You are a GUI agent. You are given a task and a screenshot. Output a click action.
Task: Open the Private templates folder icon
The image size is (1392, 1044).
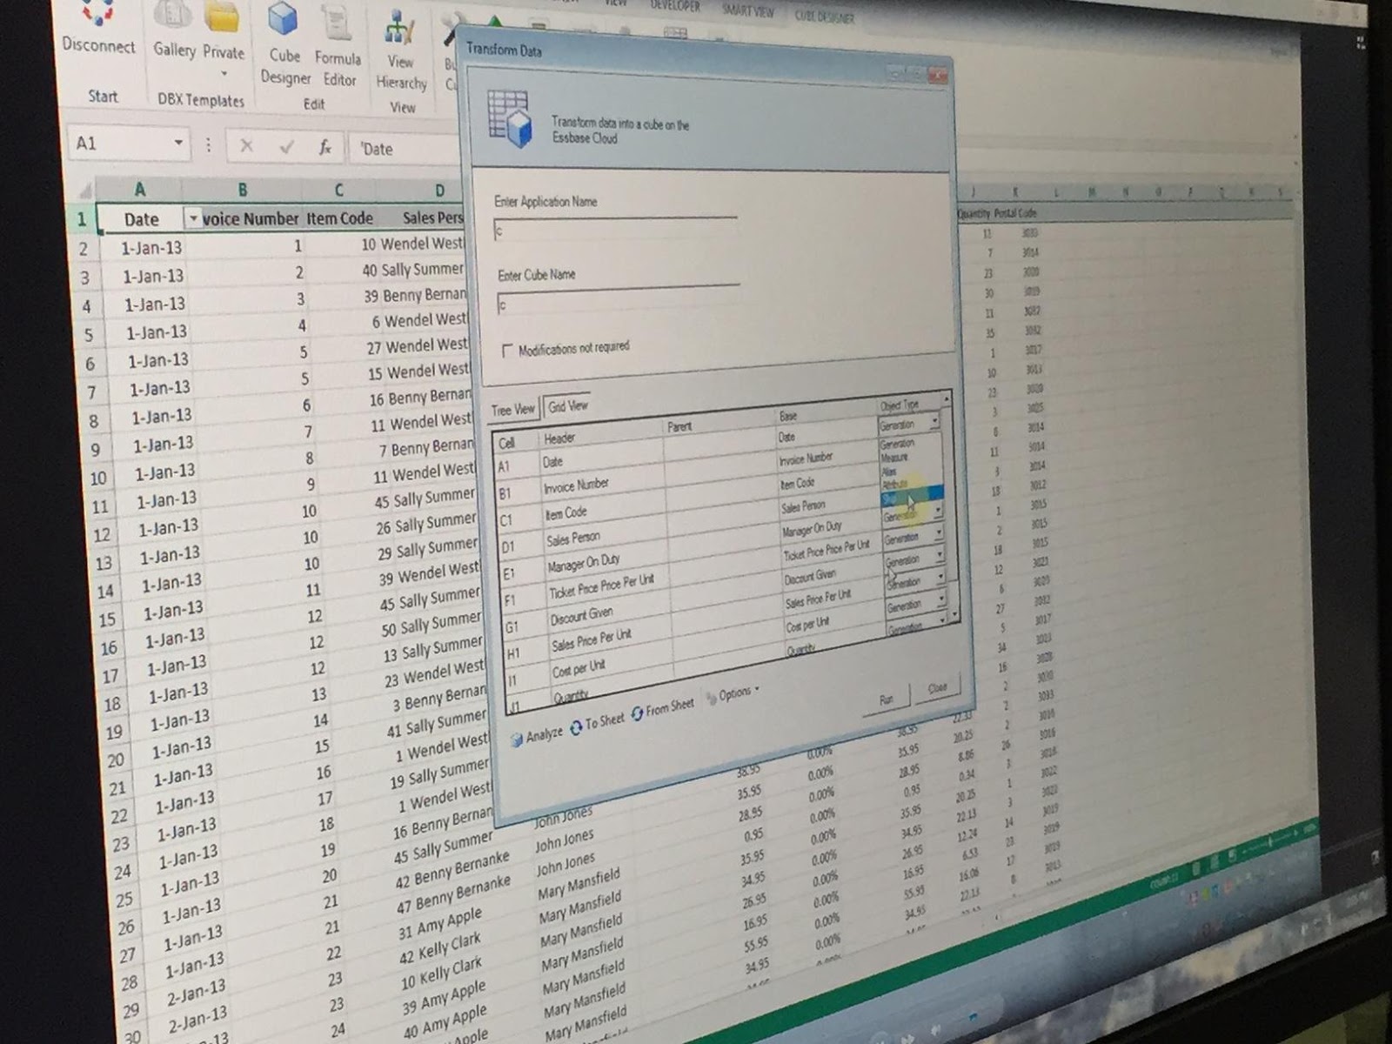[223, 17]
